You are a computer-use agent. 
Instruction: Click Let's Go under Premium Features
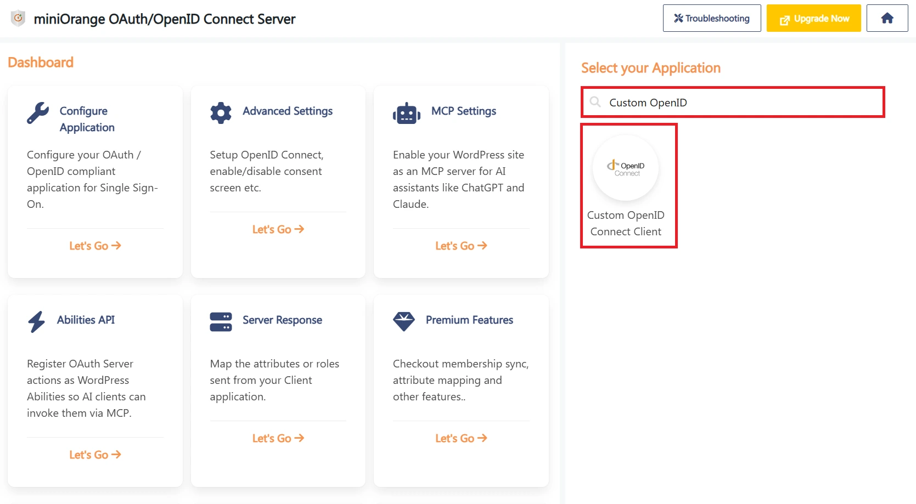coord(461,438)
